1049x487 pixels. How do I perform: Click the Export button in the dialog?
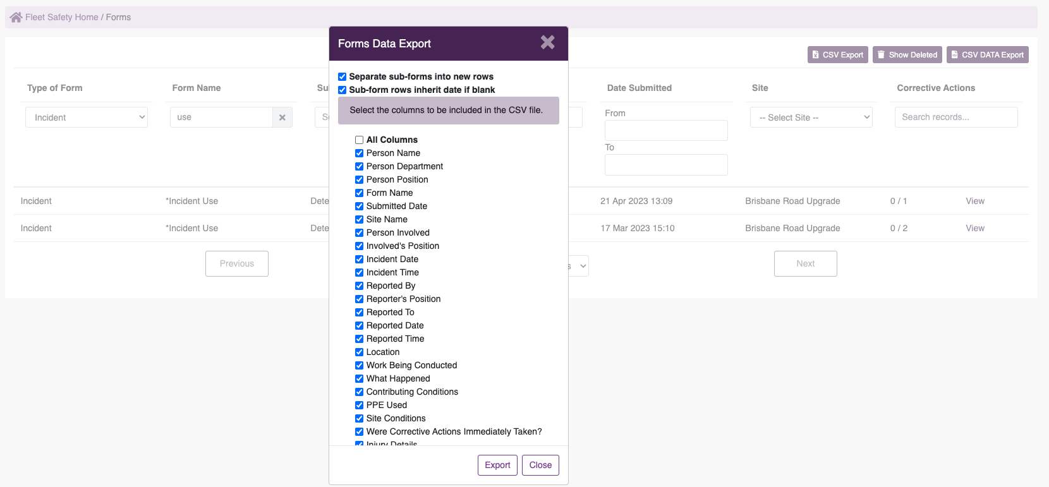(x=498, y=465)
